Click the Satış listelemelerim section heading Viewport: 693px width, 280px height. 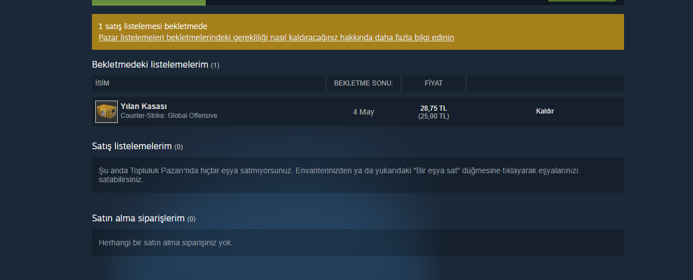[132, 146]
